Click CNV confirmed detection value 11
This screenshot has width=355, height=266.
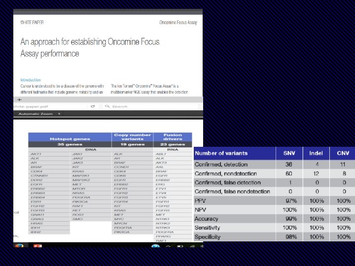343,165
